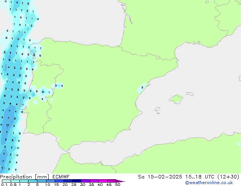Select the 35–40 mm violet legend swatch
Screen dimensions: 241x186
(94, 181)
